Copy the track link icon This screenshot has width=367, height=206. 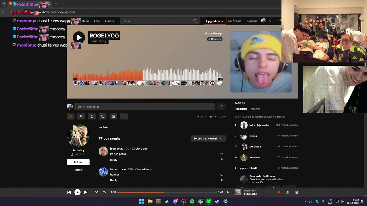[x=103, y=116]
